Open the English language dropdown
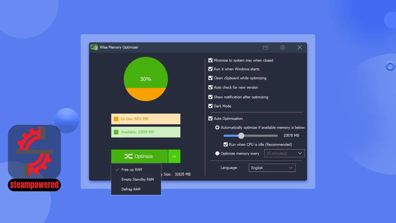Image resolution: width=396 pixels, height=223 pixels. click(272, 168)
